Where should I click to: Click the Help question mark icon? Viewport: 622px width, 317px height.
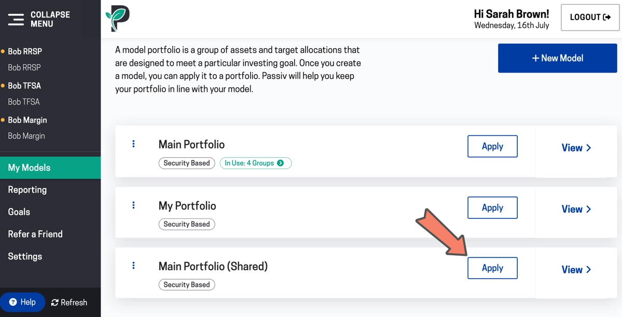(x=13, y=302)
